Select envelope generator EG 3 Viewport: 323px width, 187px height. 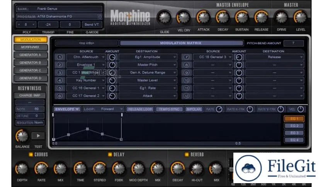pos(294,133)
